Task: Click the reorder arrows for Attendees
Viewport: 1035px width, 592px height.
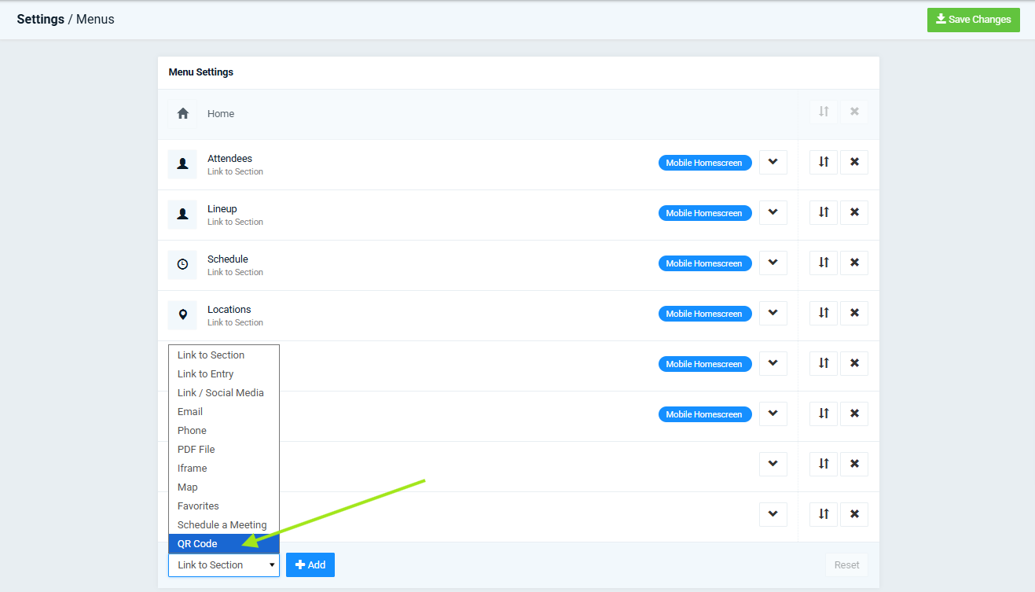Action: tap(824, 162)
